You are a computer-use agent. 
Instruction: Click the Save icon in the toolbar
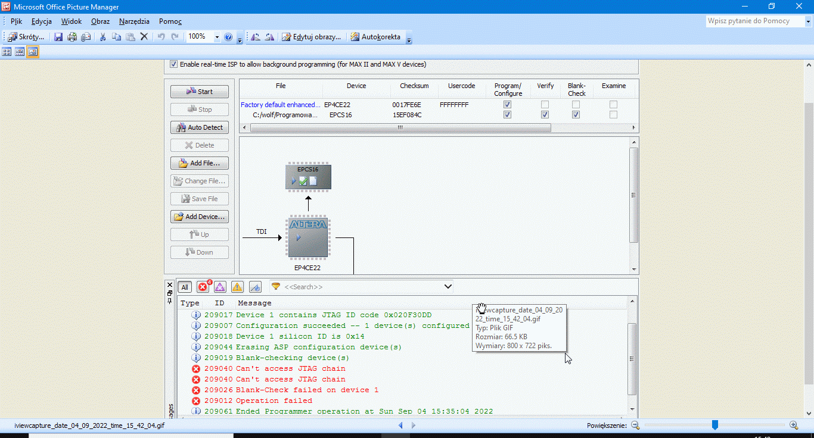(x=58, y=37)
